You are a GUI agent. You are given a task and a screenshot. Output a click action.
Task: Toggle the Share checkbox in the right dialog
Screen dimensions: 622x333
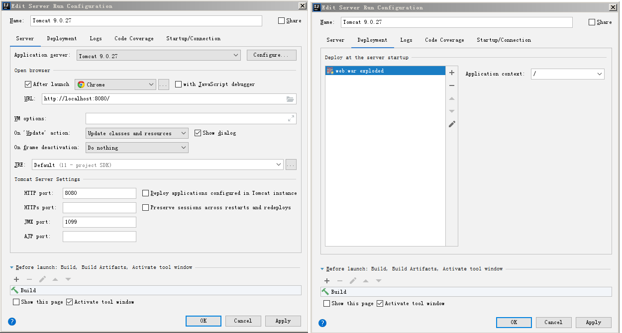click(592, 22)
